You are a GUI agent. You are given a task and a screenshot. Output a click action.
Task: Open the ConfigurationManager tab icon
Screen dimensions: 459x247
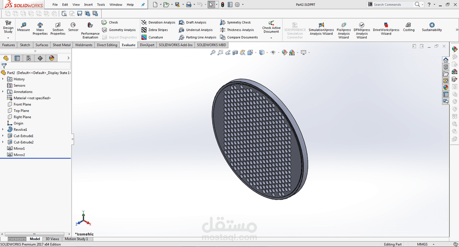[x=28, y=58]
